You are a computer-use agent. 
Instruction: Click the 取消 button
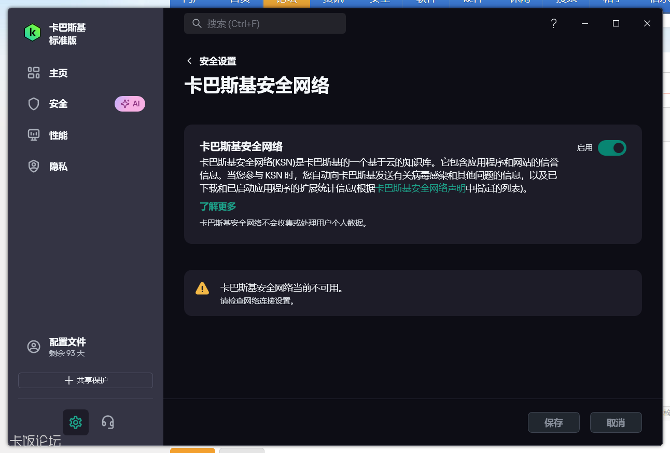pyautogui.click(x=616, y=422)
